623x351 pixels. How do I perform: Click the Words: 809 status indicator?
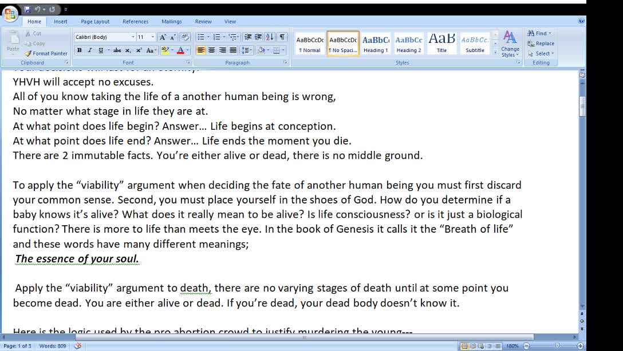tap(53, 346)
